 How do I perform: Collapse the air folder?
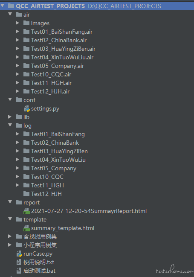[10, 14]
